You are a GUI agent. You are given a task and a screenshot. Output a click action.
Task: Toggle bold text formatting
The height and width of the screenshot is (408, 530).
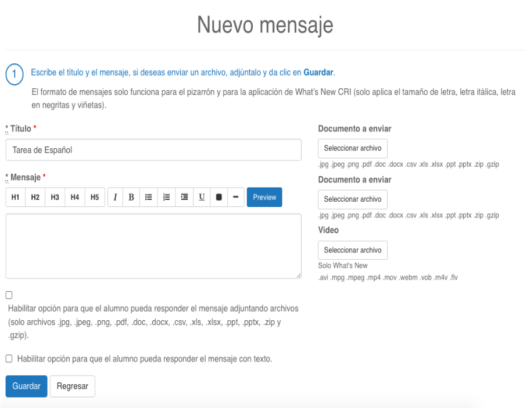131,198
